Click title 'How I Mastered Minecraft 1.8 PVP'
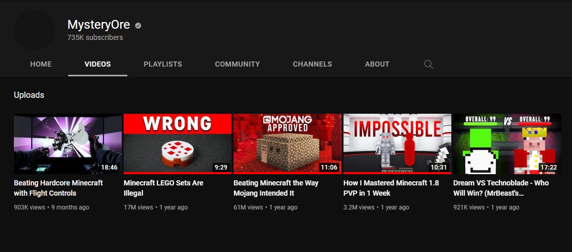The height and width of the screenshot is (252, 572). 391,188
